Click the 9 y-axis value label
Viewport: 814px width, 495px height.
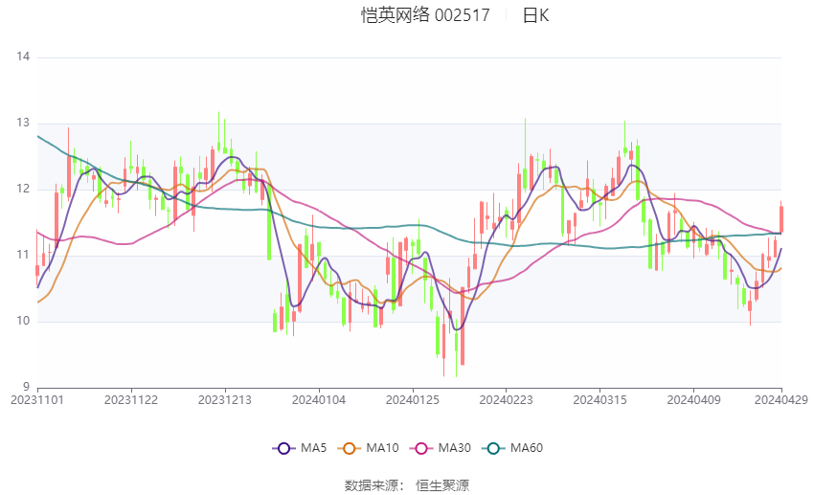point(27,387)
